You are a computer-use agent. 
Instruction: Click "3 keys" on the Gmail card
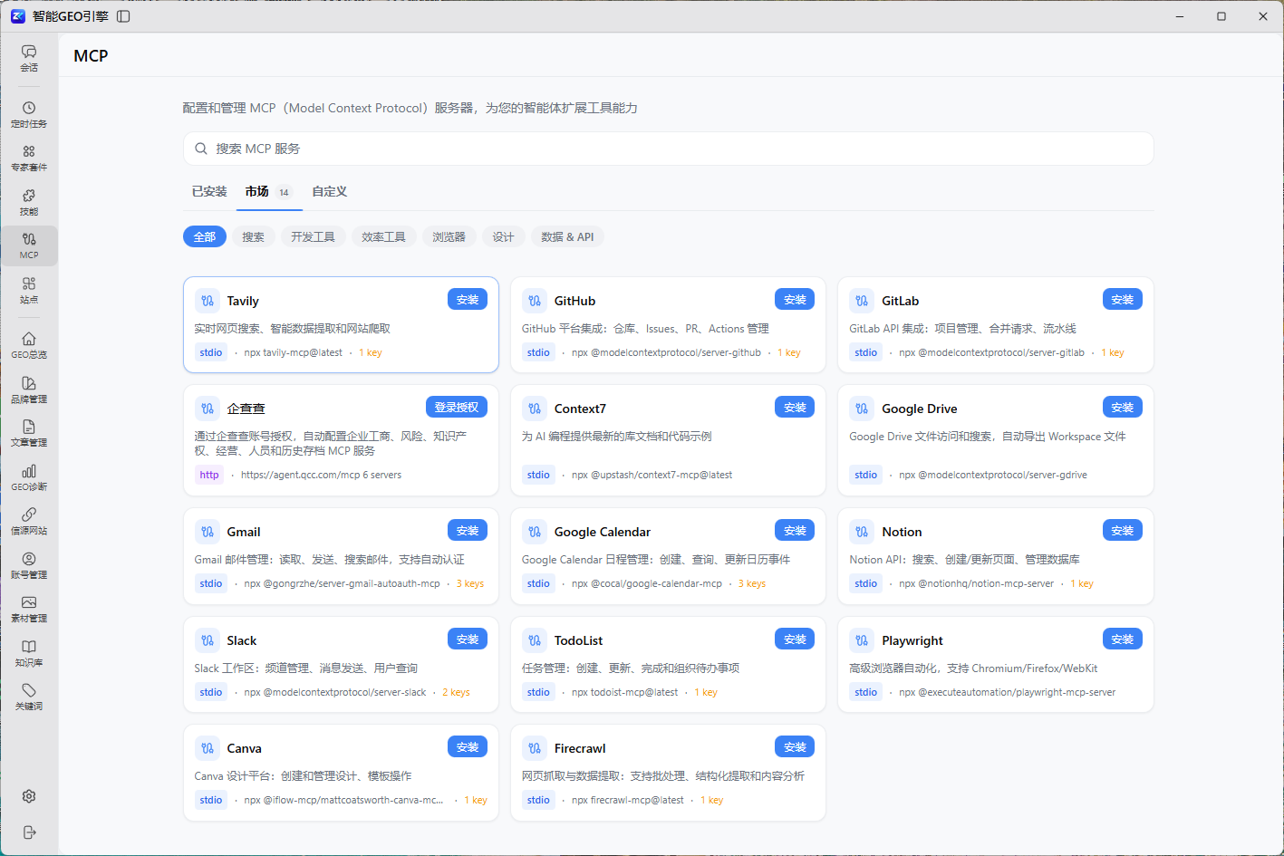pos(470,583)
